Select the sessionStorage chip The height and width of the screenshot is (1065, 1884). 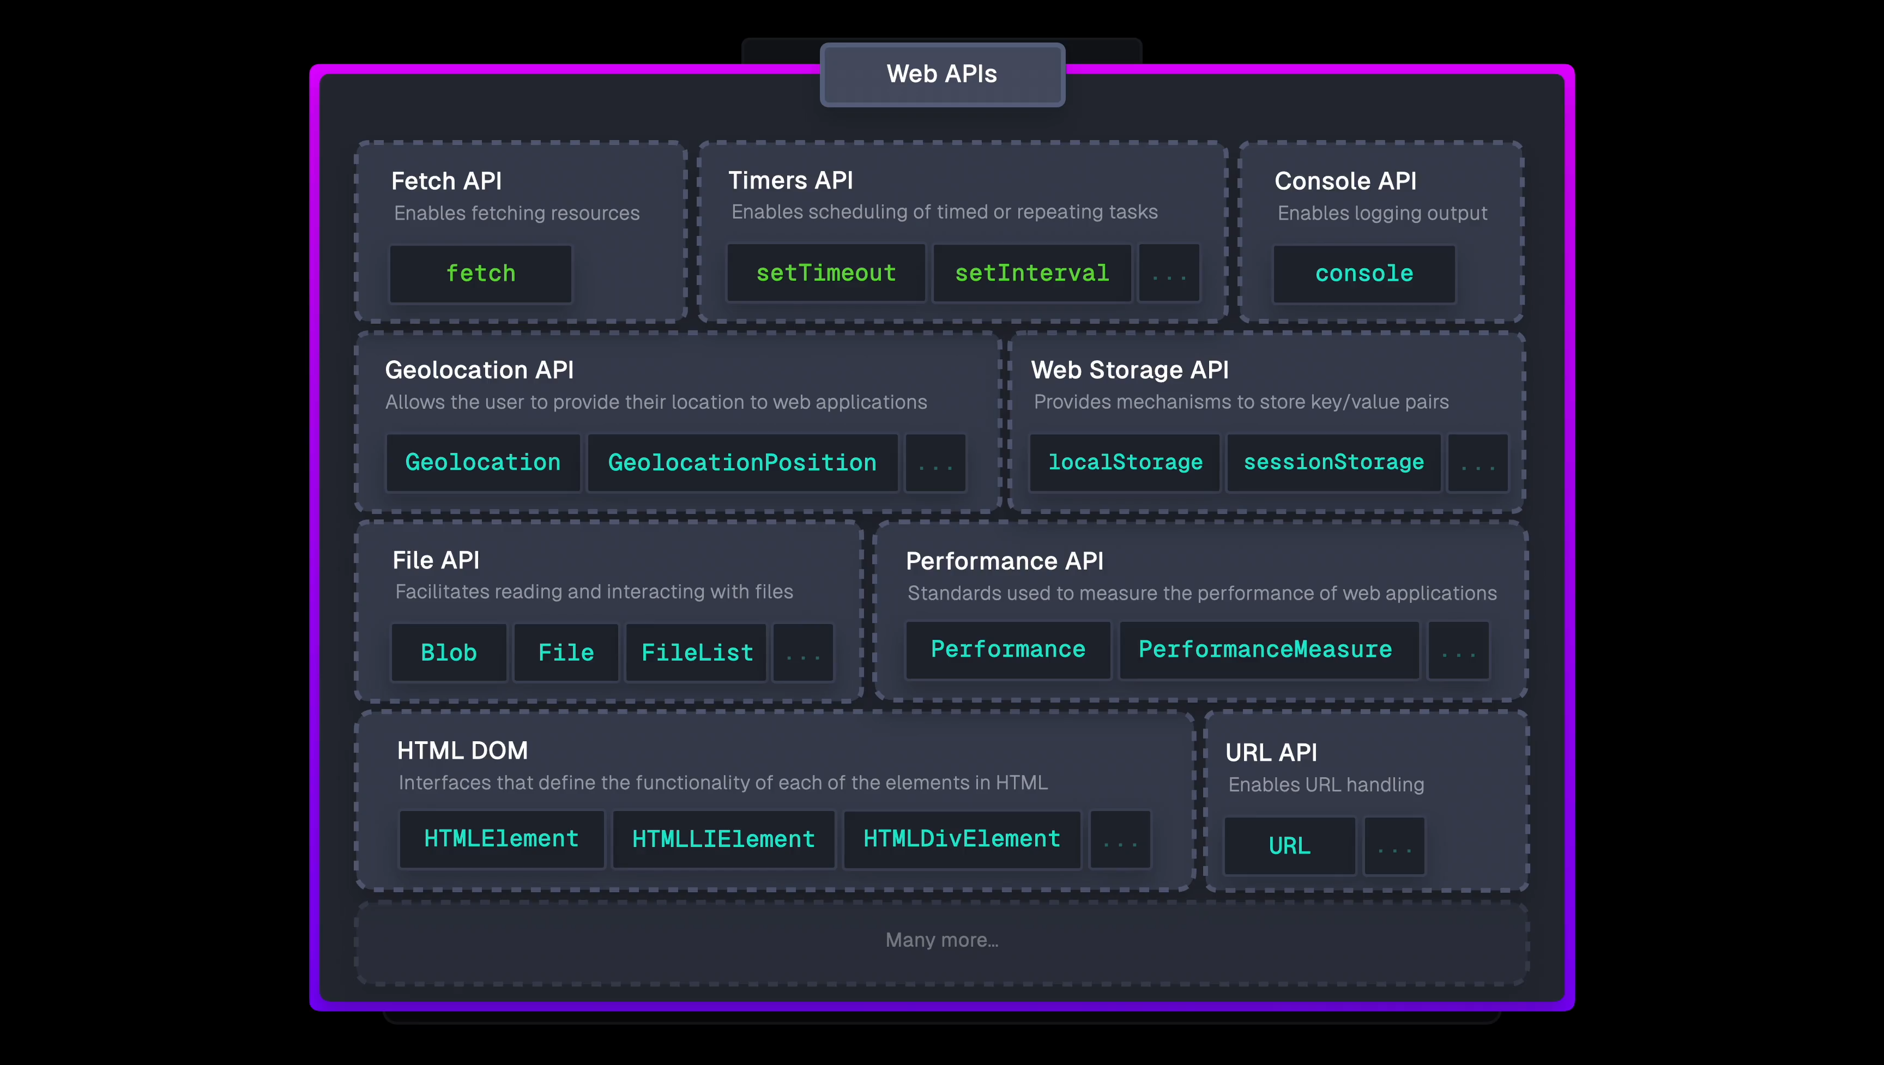tap(1333, 462)
